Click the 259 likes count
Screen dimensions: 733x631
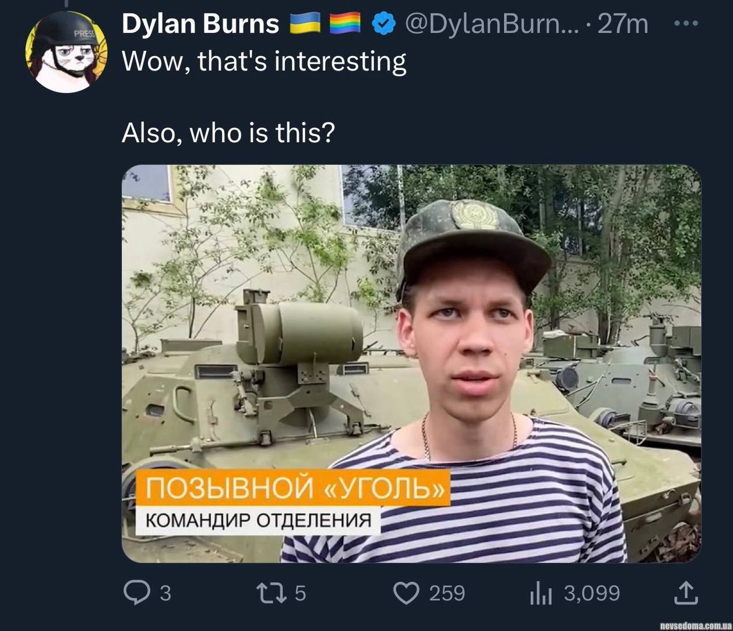coord(447,593)
